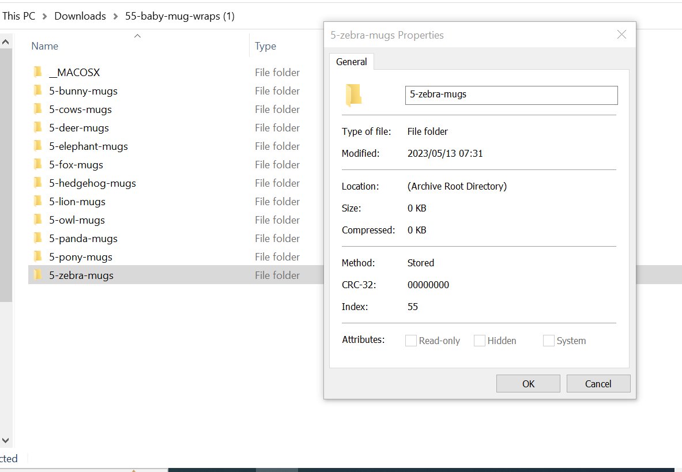The width and height of the screenshot is (682, 472).
Task: Expand breadcrumb chevron after This PC
Action: pyautogui.click(x=45, y=16)
